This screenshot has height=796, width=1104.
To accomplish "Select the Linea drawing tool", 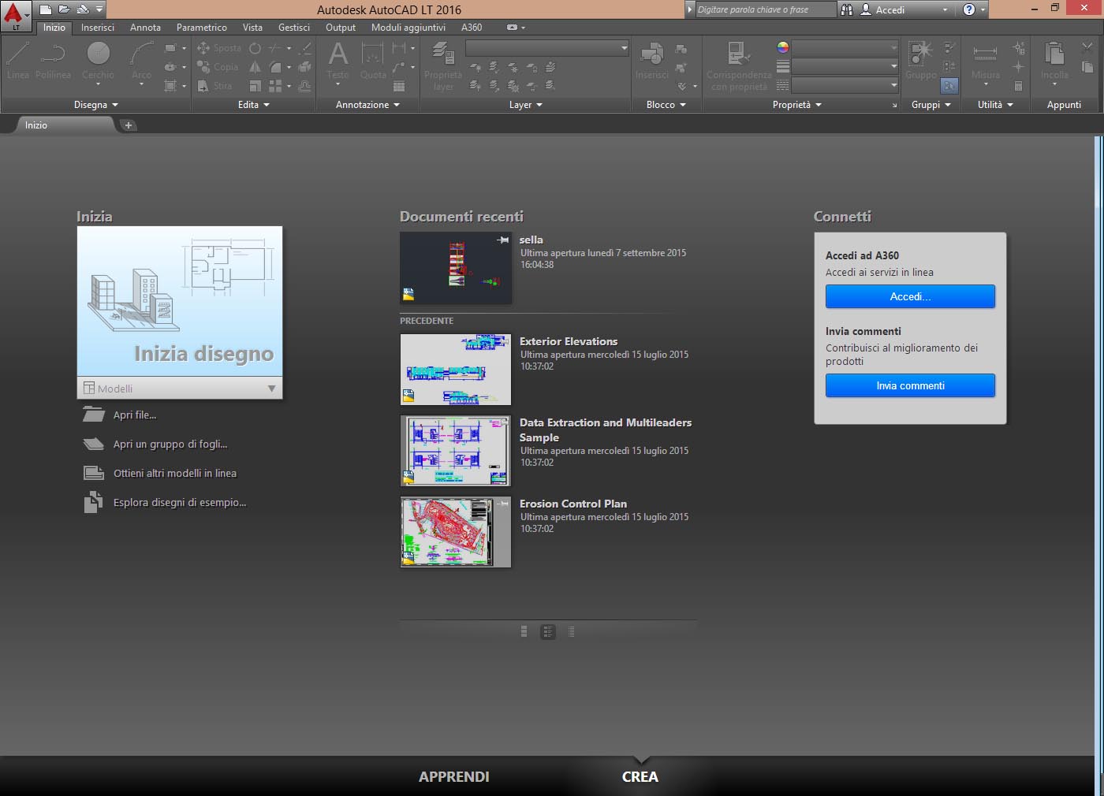I will click(x=18, y=61).
